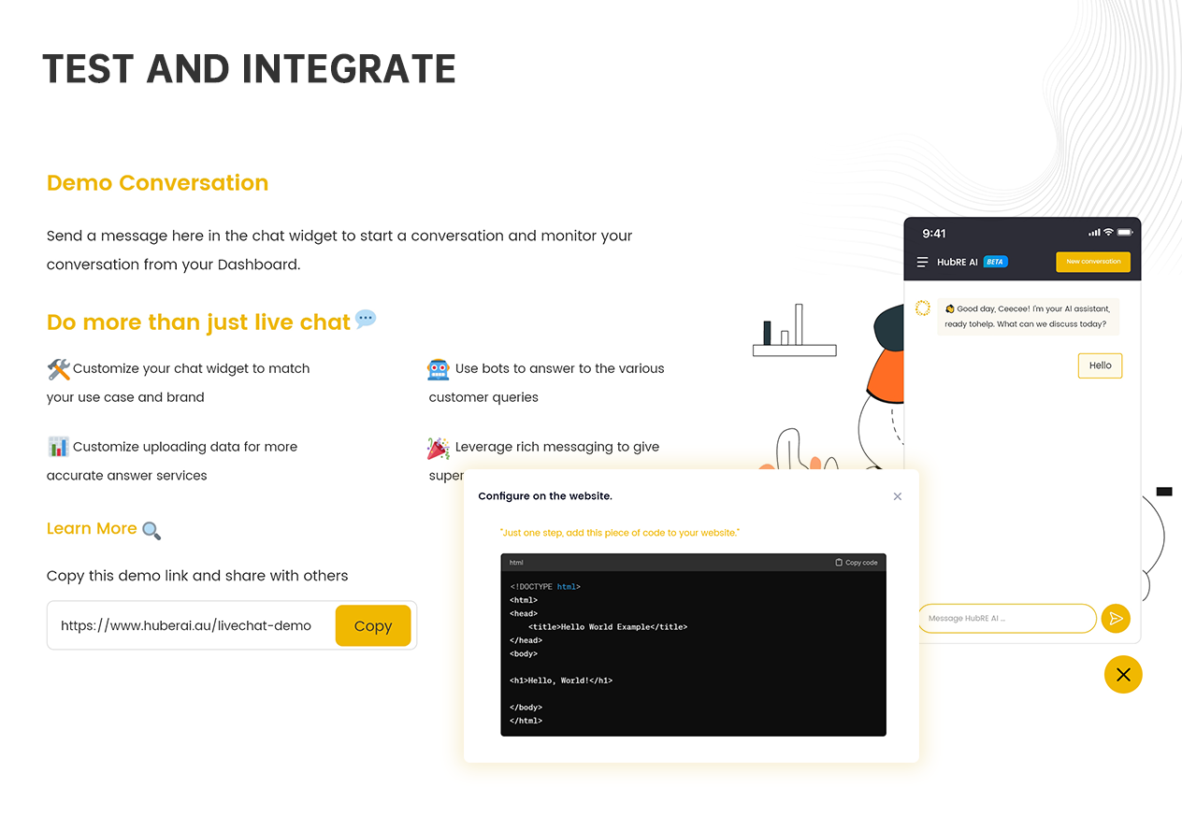Click the tools icon beside Customize your chat widget

point(59,369)
